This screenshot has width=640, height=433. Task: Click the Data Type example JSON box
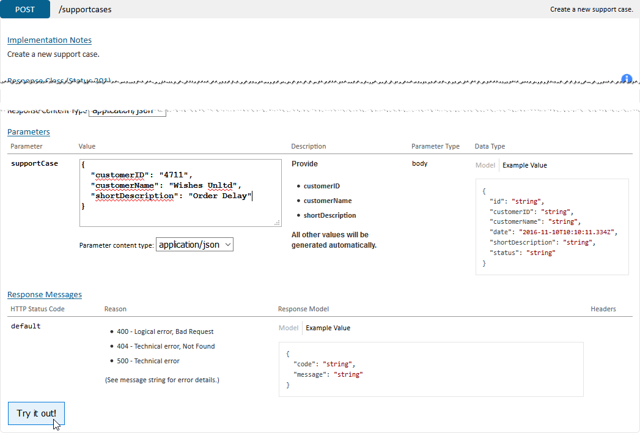pos(551,226)
